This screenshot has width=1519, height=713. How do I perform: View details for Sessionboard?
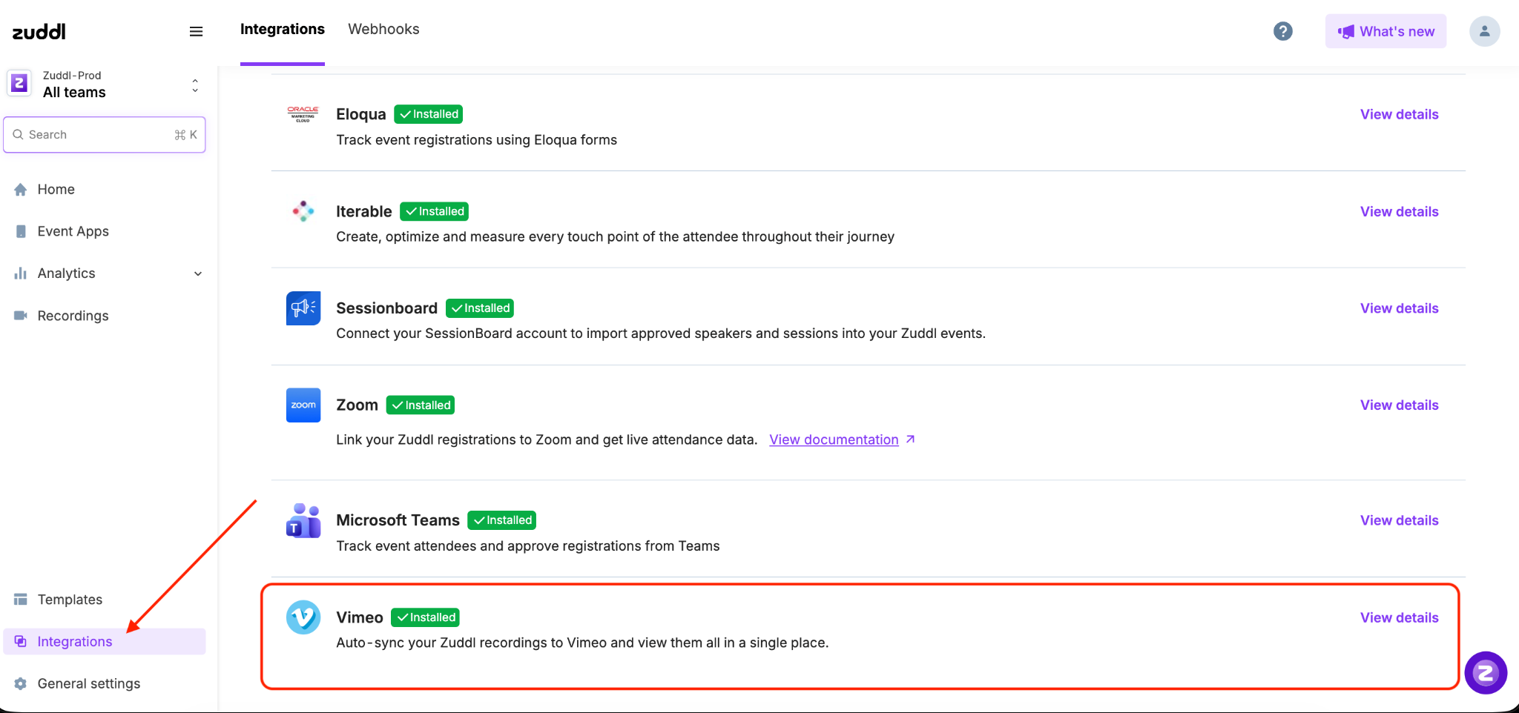[1399, 308]
